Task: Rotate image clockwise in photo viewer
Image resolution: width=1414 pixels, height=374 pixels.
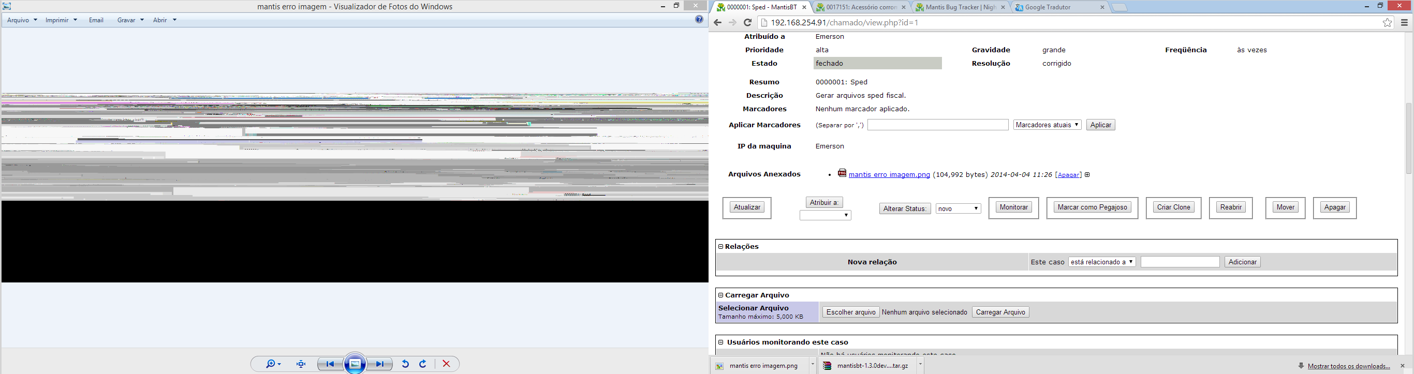Action: 423,364
